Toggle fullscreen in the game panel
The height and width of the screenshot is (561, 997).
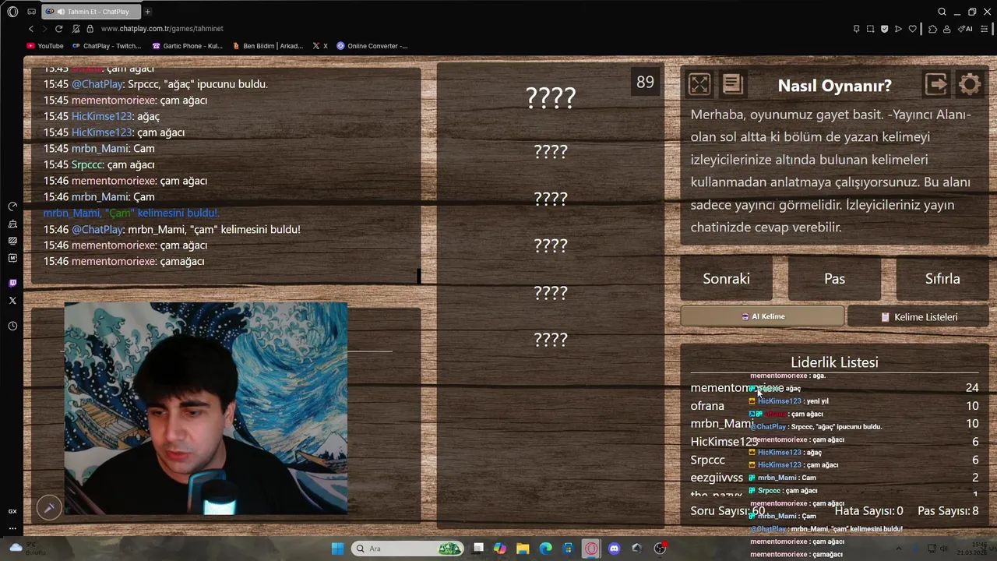click(x=699, y=84)
